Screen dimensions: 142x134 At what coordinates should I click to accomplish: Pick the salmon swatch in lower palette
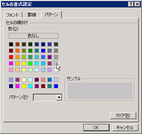(43, 80)
